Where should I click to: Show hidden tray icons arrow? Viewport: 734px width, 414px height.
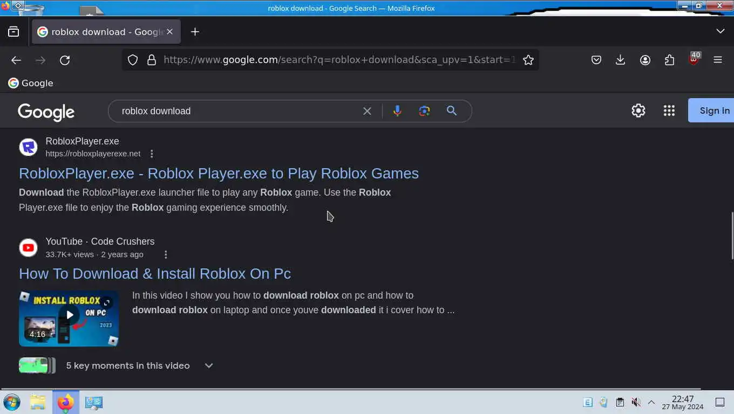(651, 402)
